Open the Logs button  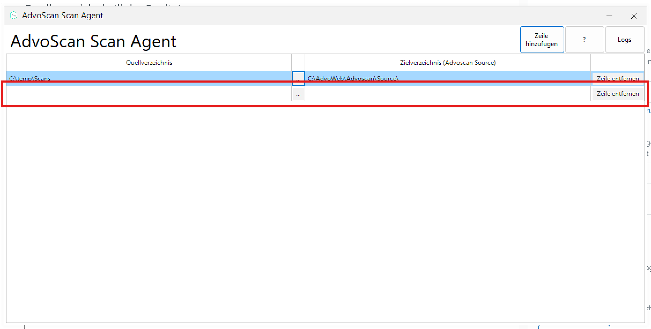click(x=624, y=40)
